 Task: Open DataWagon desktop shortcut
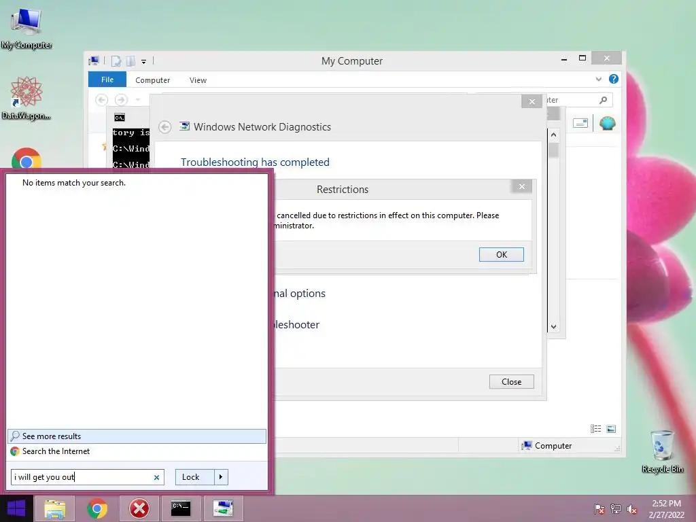[27, 98]
